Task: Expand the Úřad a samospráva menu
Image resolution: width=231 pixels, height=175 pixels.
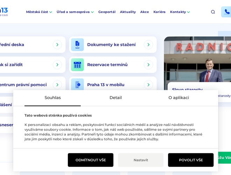Action: 75,12
